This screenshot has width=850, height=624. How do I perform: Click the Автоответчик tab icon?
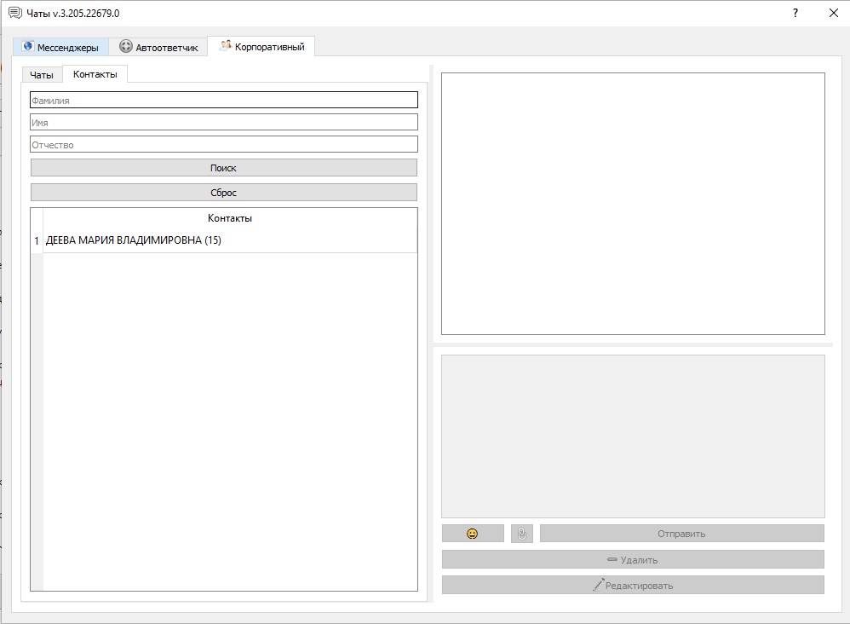pyautogui.click(x=126, y=47)
